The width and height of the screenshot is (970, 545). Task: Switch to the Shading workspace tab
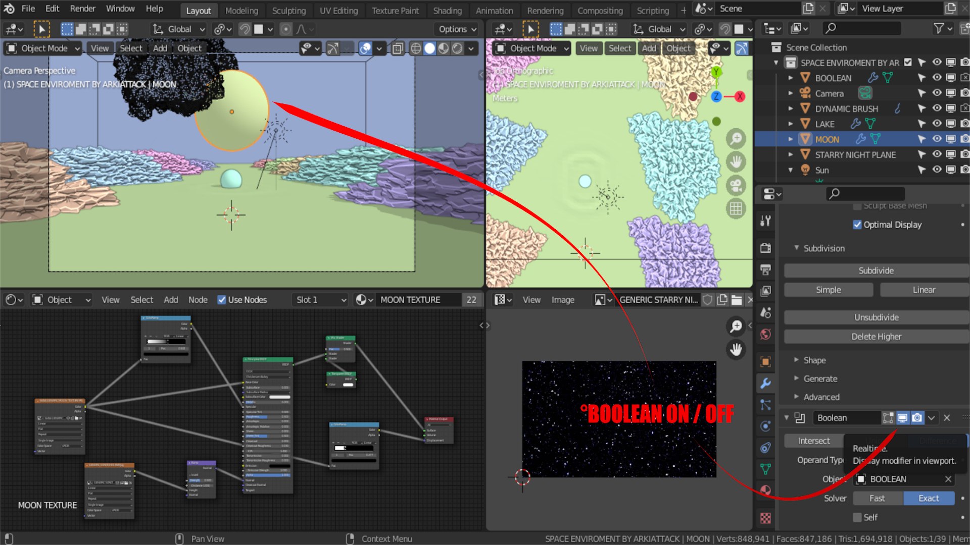(447, 11)
